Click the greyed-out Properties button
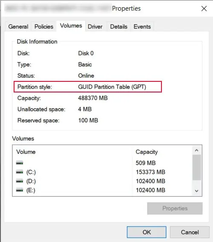The width and height of the screenshot is (213, 242). pos(175,208)
